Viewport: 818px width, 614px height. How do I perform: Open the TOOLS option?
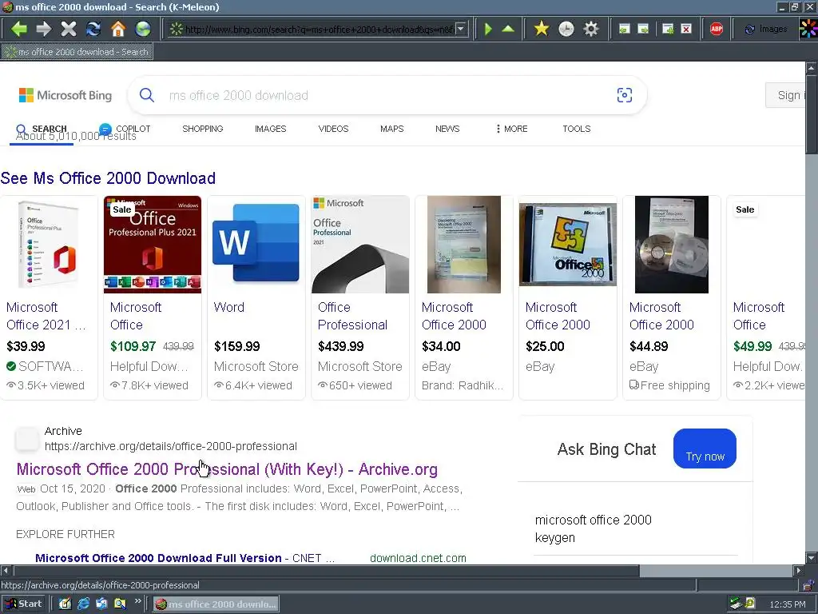tap(577, 129)
